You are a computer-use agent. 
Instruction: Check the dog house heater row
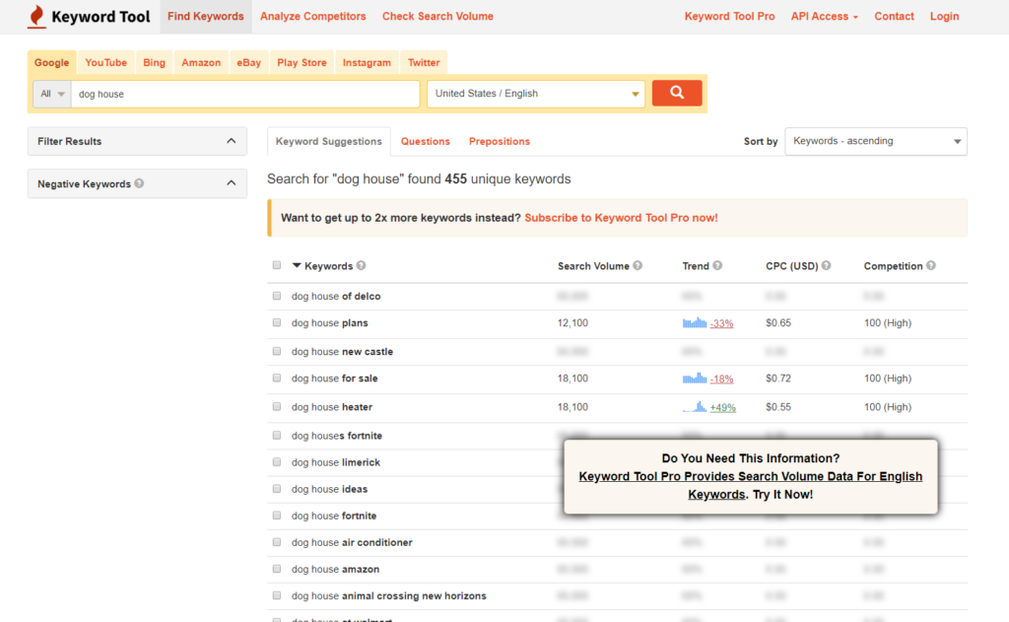tap(277, 407)
